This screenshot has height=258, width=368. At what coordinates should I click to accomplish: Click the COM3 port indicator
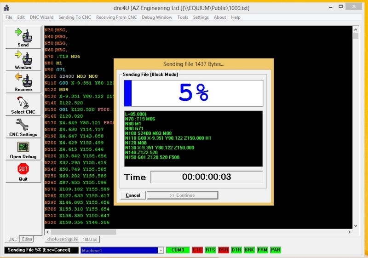pyautogui.click(x=178, y=250)
